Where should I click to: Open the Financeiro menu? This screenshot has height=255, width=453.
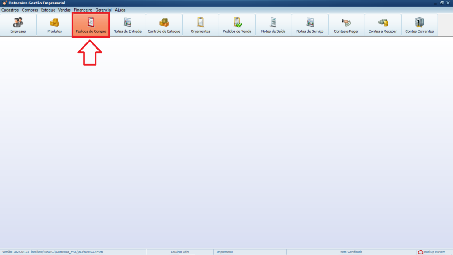point(83,10)
